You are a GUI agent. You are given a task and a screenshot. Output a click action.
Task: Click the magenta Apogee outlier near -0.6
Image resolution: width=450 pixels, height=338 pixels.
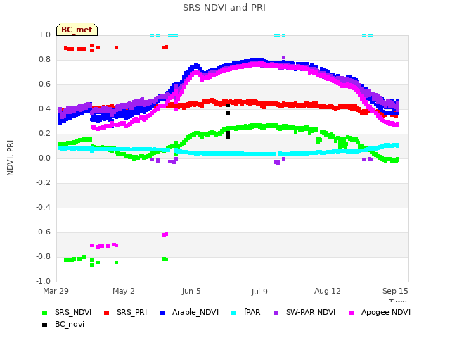165,234
